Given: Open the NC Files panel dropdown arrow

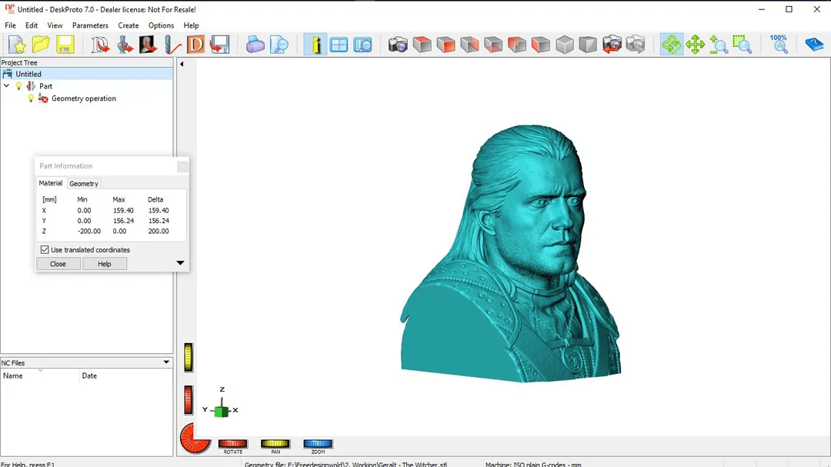Looking at the screenshot, I should click(x=166, y=362).
